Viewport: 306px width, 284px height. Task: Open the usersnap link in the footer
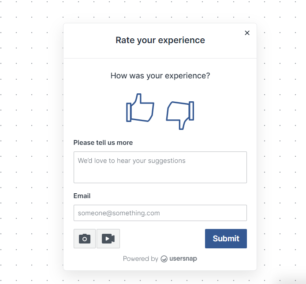[183, 258]
